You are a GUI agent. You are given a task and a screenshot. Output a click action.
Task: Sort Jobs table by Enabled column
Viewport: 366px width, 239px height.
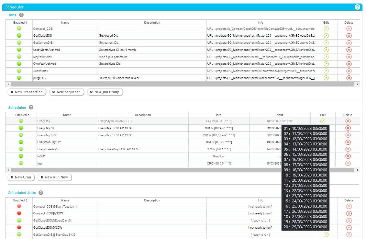click(20, 23)
